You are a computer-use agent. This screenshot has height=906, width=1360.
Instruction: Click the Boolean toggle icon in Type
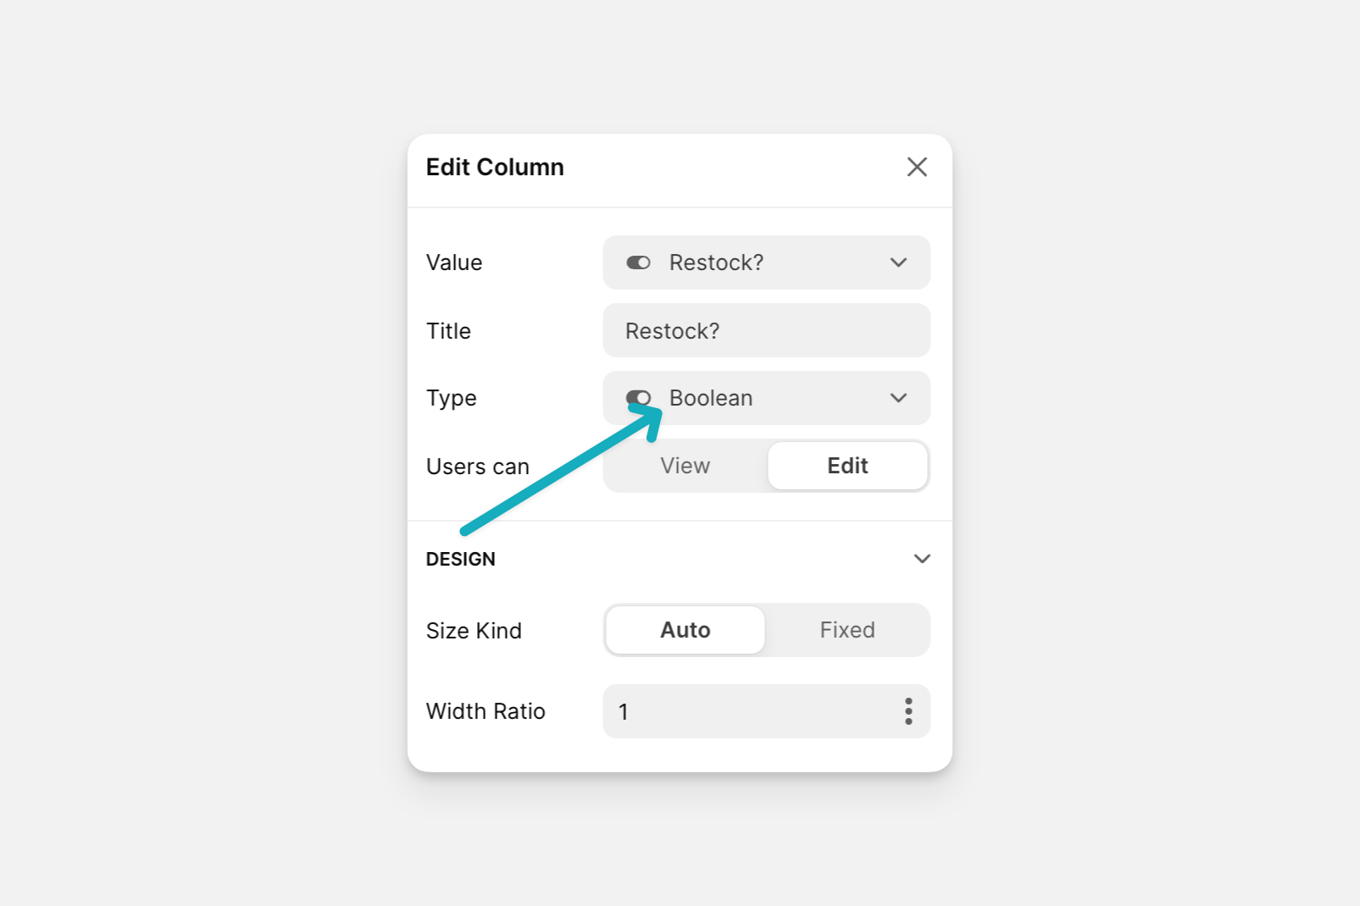tap(638, 398)
